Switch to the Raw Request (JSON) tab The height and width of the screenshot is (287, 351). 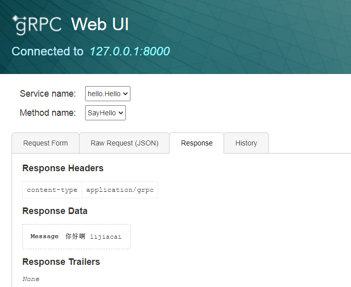124,143
